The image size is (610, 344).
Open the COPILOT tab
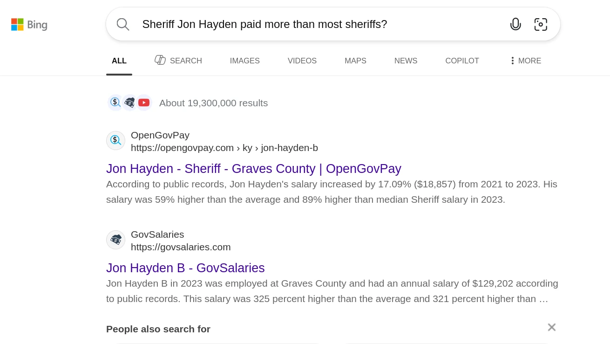click(x=462, y=61)
